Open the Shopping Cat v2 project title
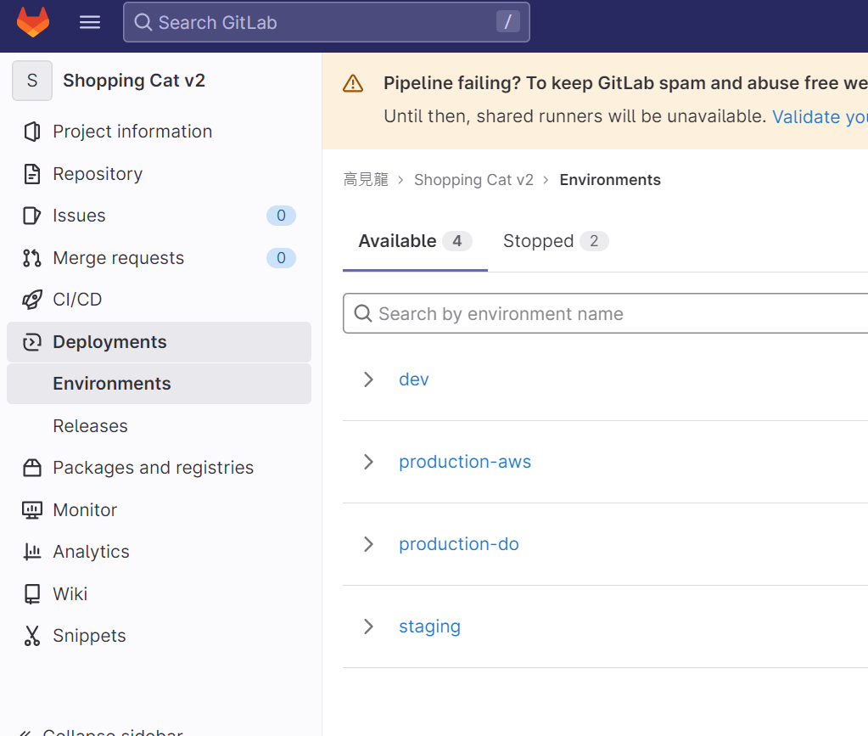 pos(134,81)
